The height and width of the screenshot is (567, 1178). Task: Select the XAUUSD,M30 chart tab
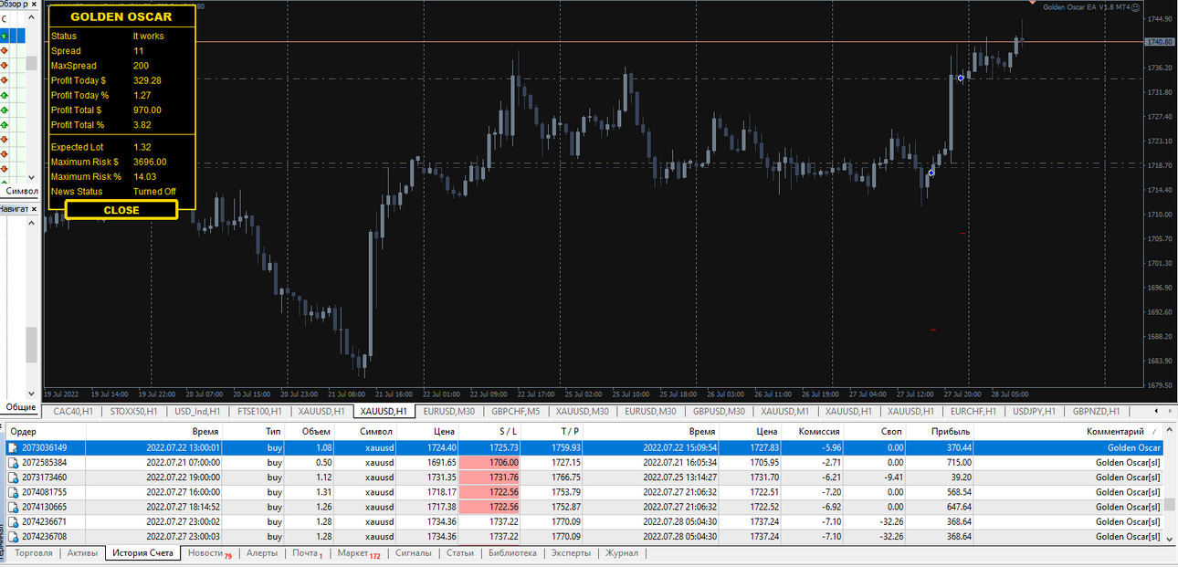583,412
